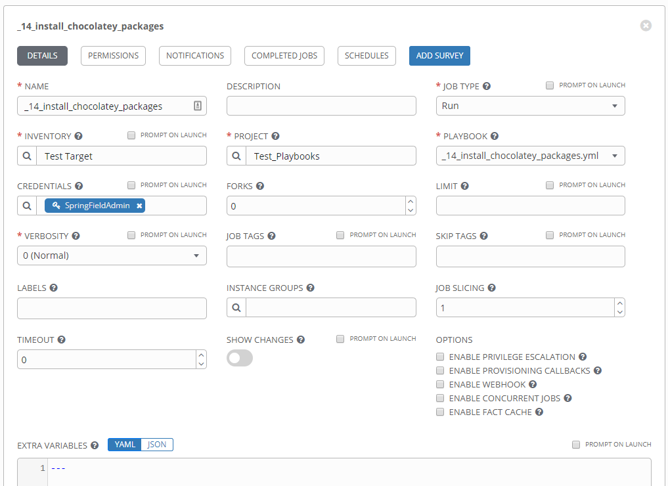Check Extra Variables prompt on launch
The width and height of the screenshot is (668, 486).
(576, 444)
